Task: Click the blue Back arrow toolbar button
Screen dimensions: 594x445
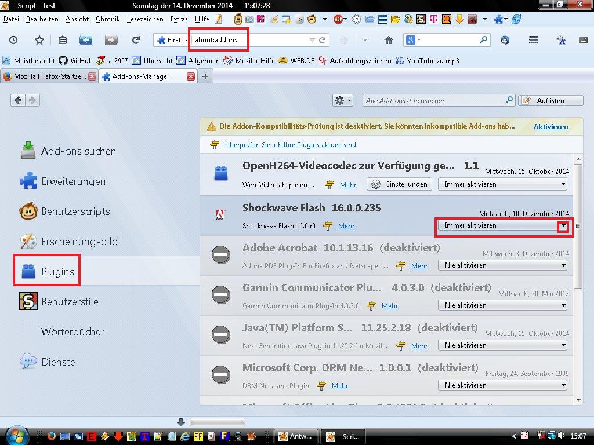Action: 86,40
